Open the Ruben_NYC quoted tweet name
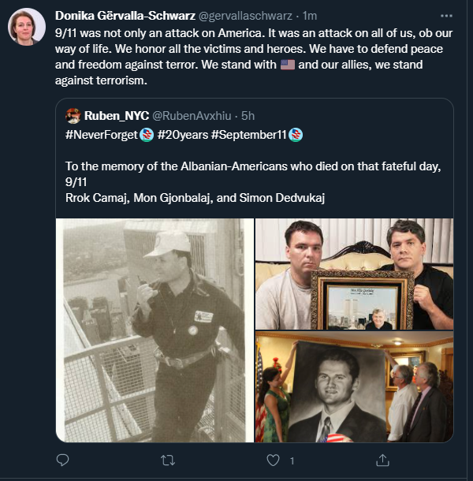Viewport: 473px width, 481px height. pos(115,115)
